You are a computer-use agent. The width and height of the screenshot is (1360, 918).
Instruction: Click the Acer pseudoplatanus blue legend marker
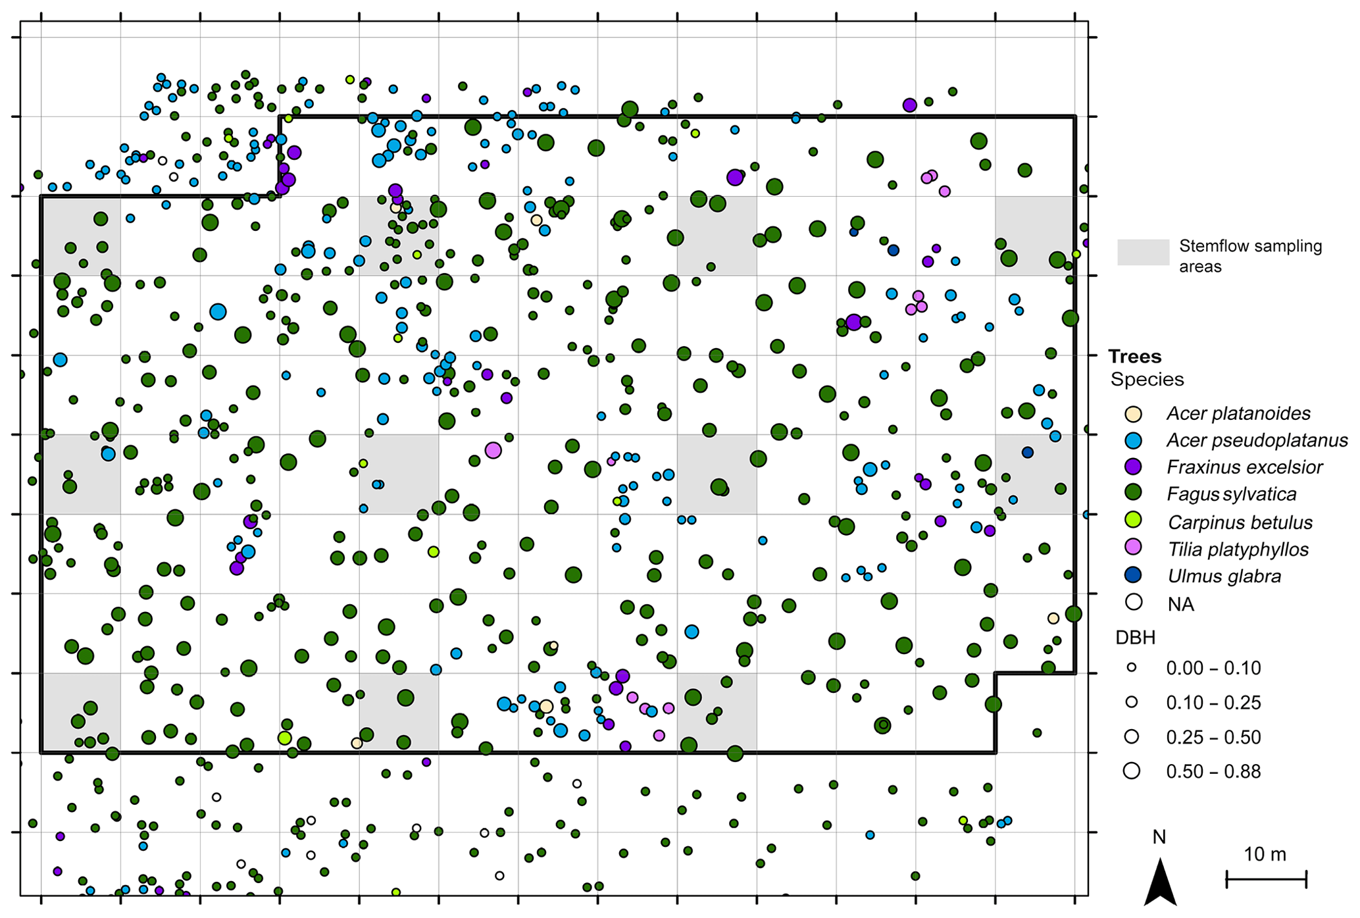(x=1132, y=440)
